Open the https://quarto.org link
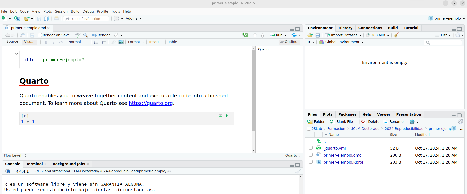Image resolution: width=467 pixels, height=194 pixels. 151,103
